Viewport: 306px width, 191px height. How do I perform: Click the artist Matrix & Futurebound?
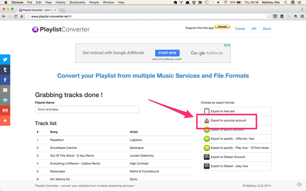144,171
